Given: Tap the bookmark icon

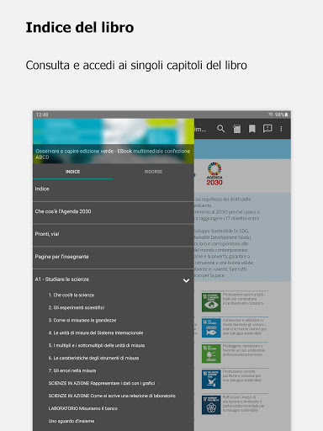Looking at the screenshot, I should click(252, 129).
